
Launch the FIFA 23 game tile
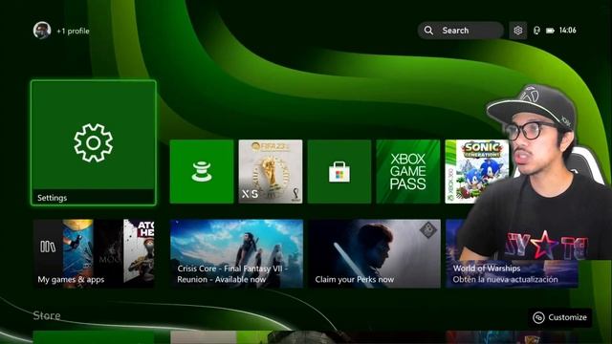point(271,172)
